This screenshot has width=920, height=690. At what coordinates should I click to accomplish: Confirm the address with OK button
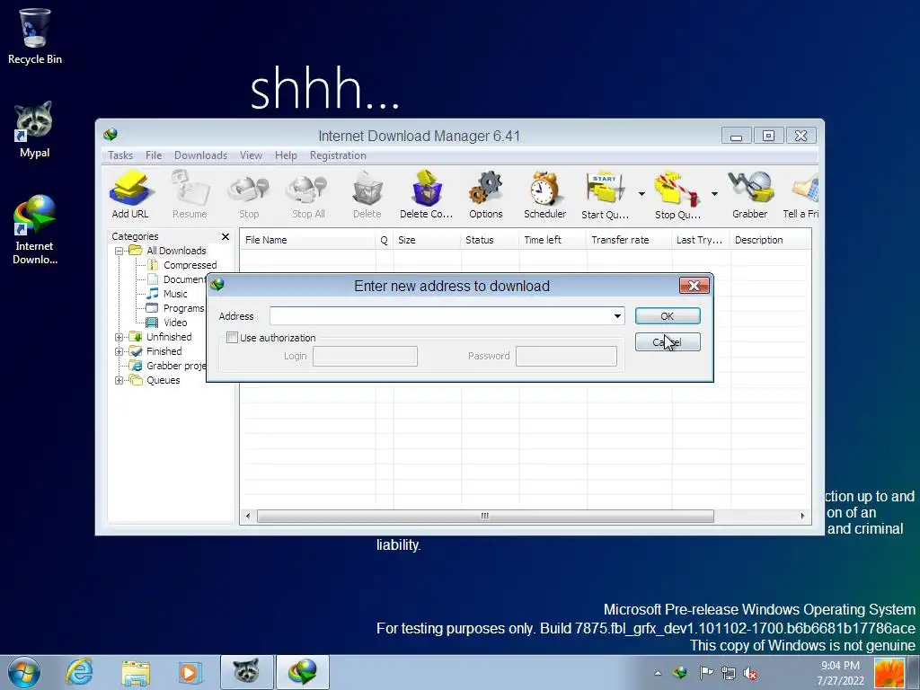[x=668, y=315]
